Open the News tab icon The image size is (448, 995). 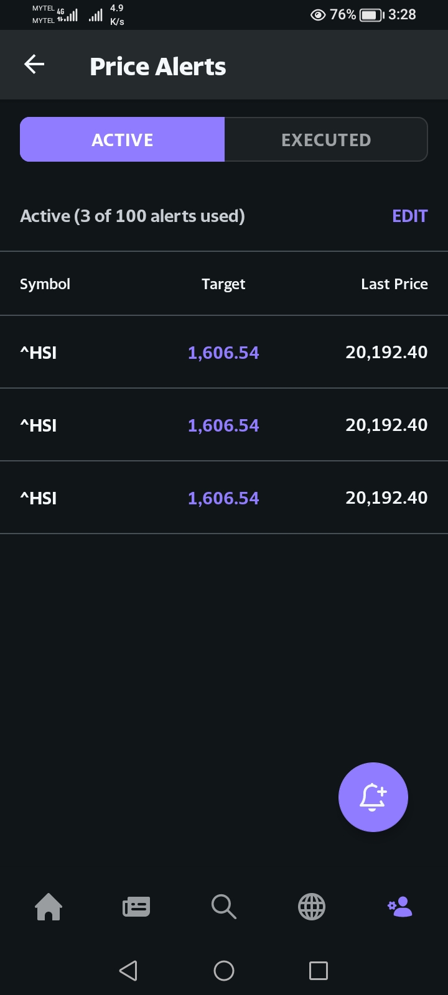(136, 906)
